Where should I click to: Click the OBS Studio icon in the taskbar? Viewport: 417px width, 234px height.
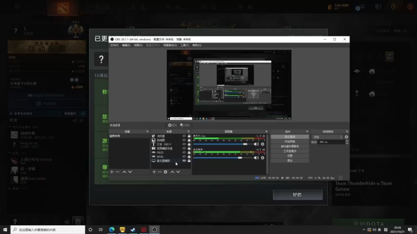click(x=154, y=229)
